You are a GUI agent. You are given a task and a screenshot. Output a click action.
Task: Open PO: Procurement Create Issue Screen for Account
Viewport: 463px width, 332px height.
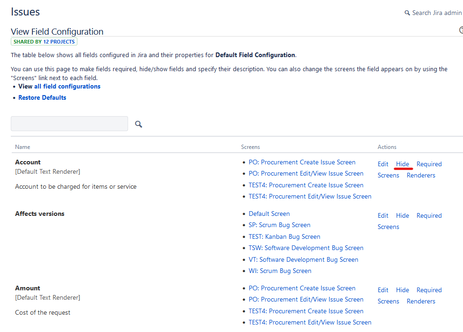302,162
